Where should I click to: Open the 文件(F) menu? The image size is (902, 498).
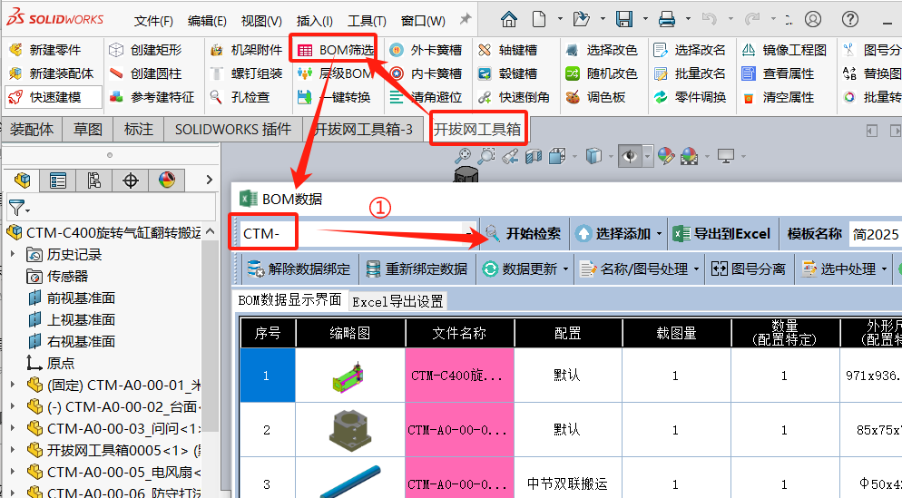tap(153, 21)
